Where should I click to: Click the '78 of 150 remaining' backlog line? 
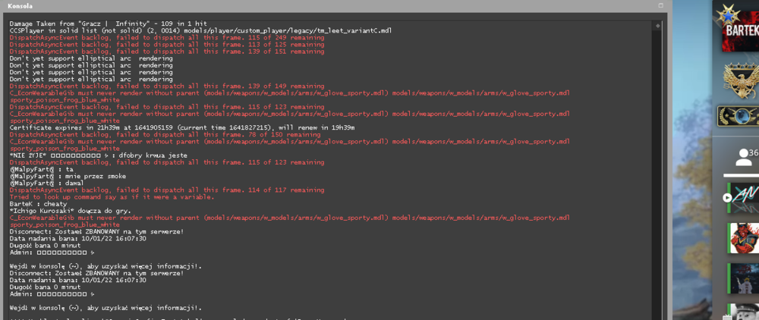(x=165, y=135)
